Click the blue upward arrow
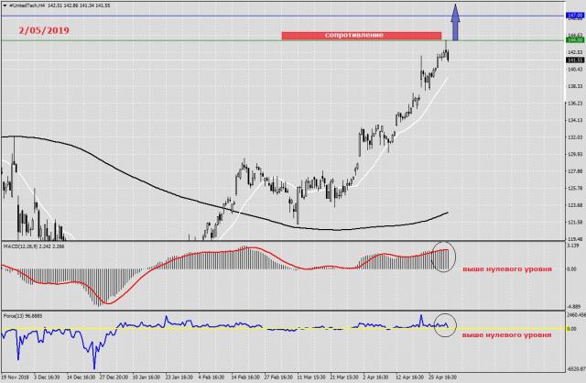The height and width of the screenshot is (383, 586). pyautogui.click(x=456, y=24)
